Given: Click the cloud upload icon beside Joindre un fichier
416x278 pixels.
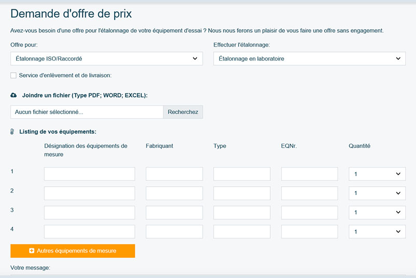Looking at the screenshot, I should click(x=13, y=95).
